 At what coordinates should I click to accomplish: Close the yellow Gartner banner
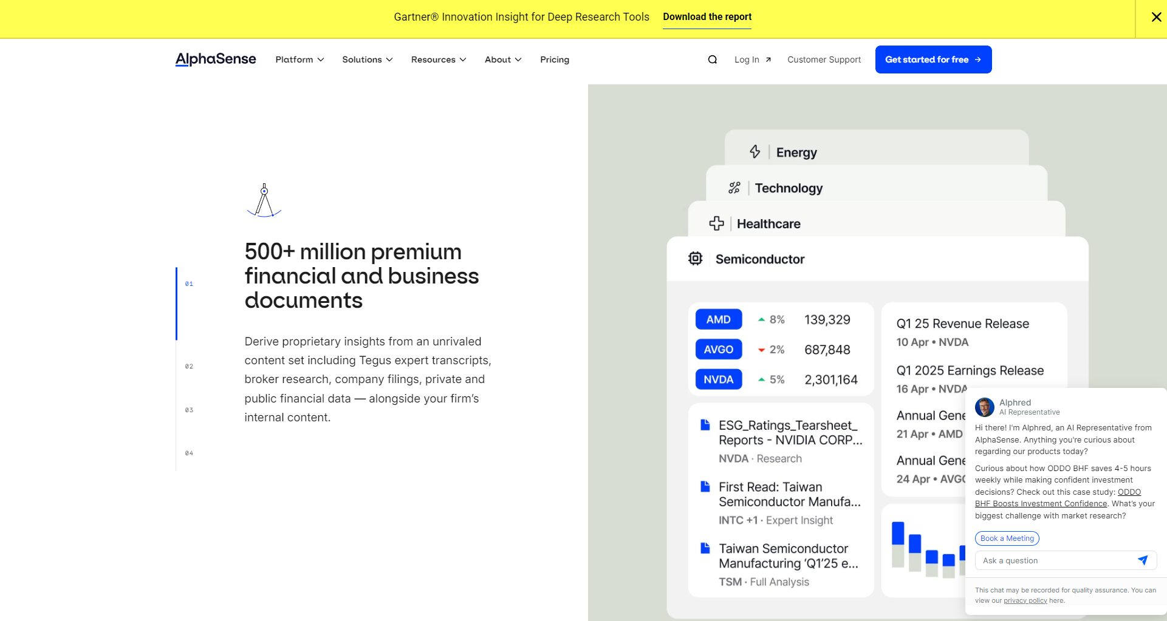click(x=1156, y=17)
